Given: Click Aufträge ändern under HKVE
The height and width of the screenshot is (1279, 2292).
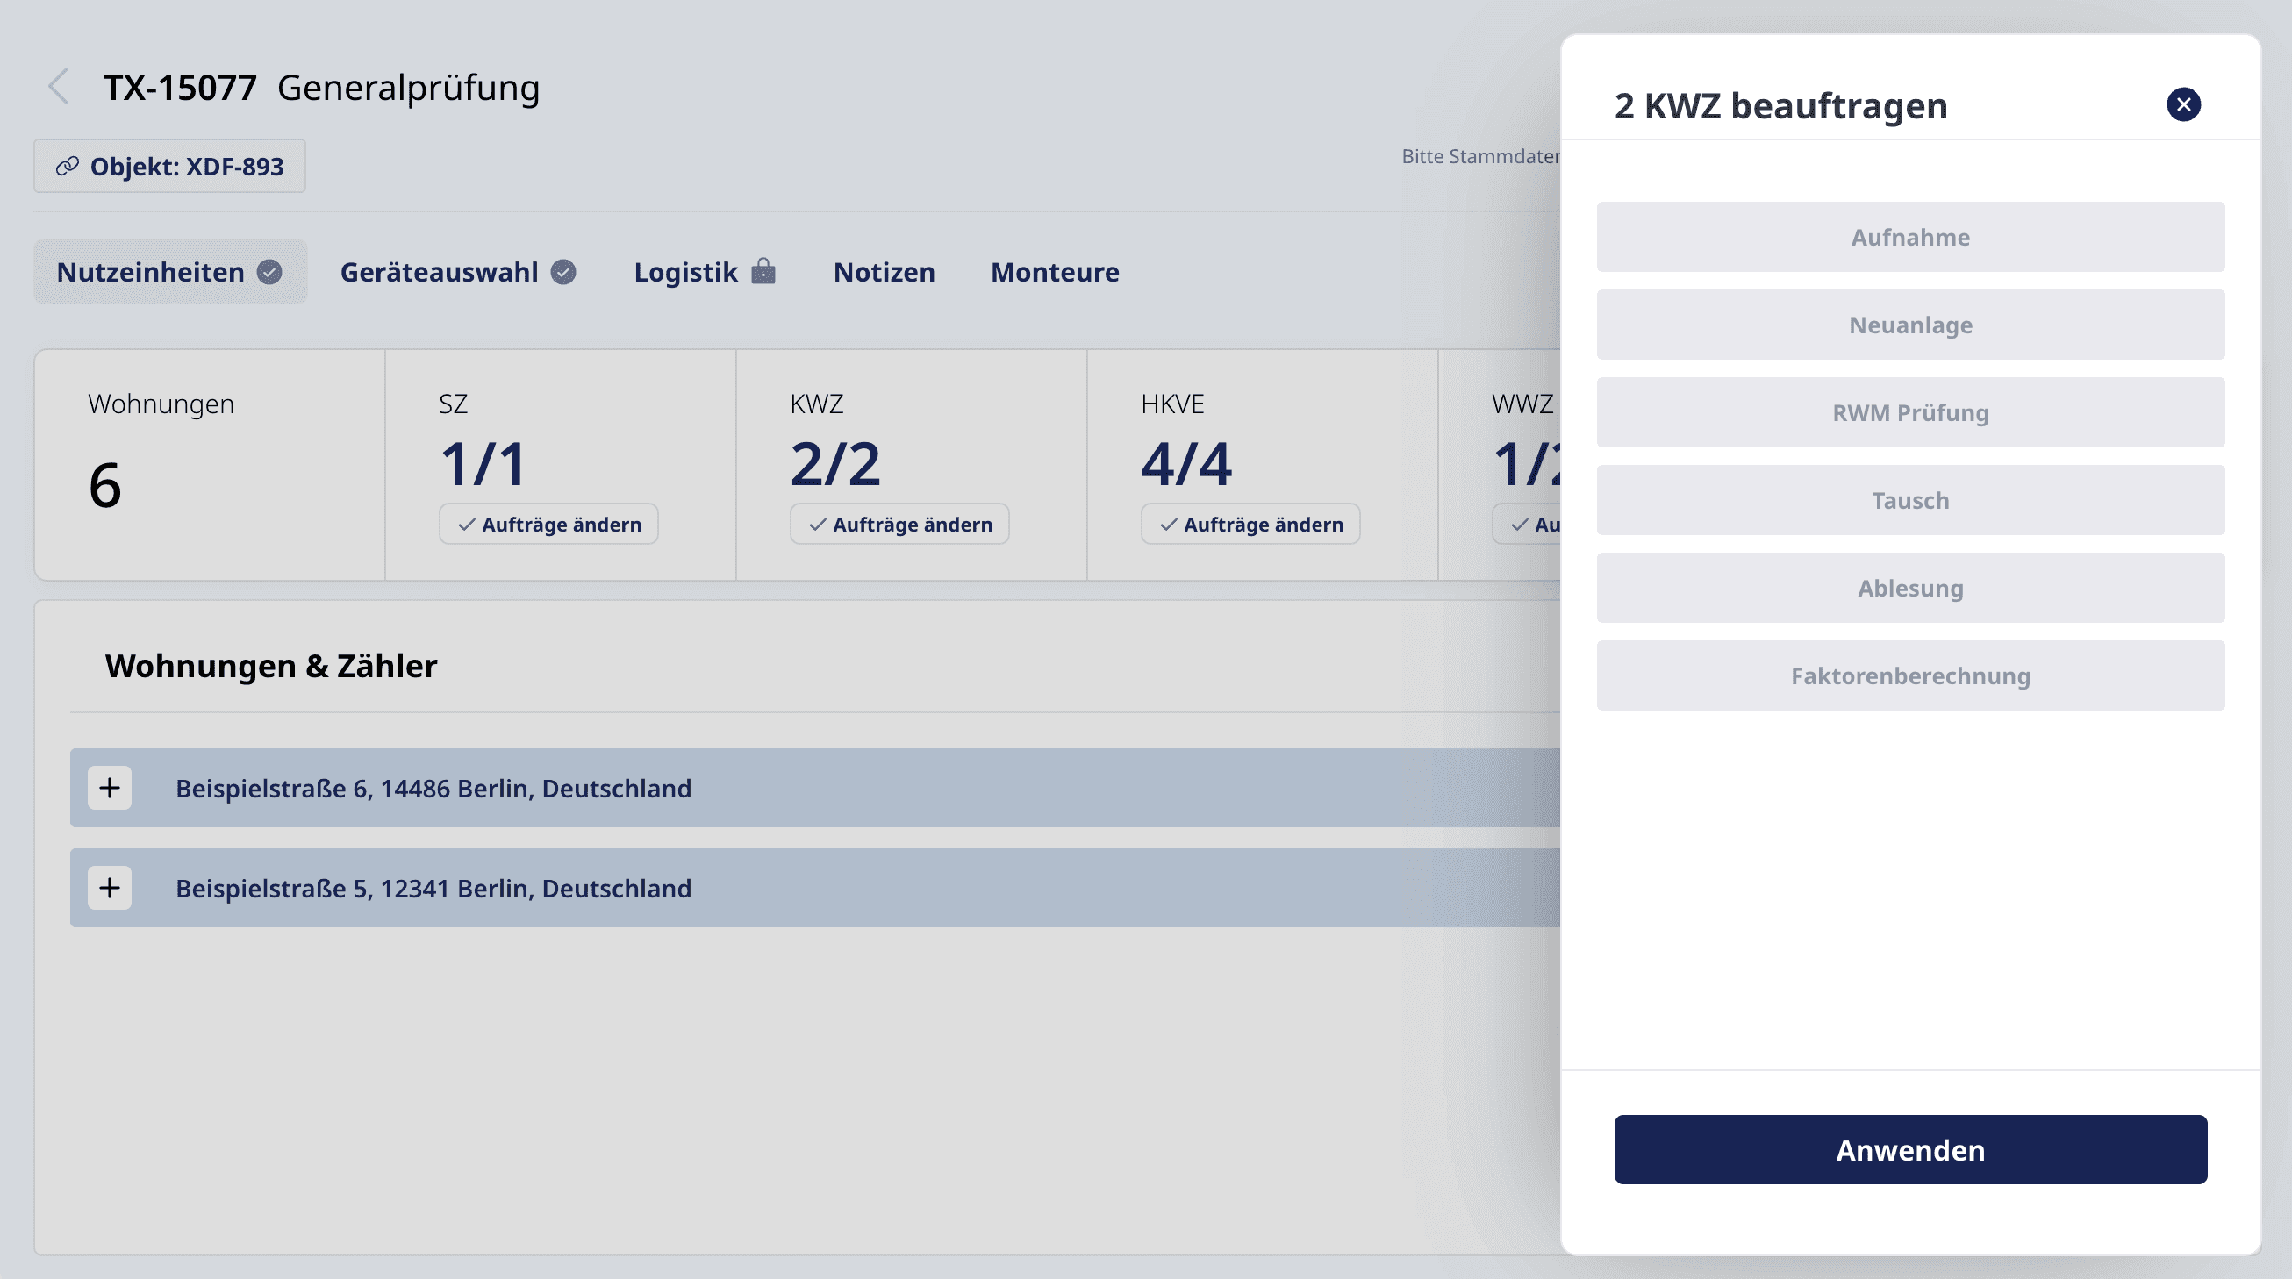Looking at the screenshot, I should pyautogui.click(x=1250, y=525).
